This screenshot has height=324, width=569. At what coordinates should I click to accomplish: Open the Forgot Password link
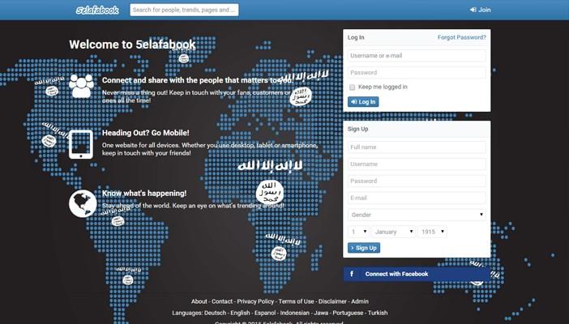coord(461,37)
